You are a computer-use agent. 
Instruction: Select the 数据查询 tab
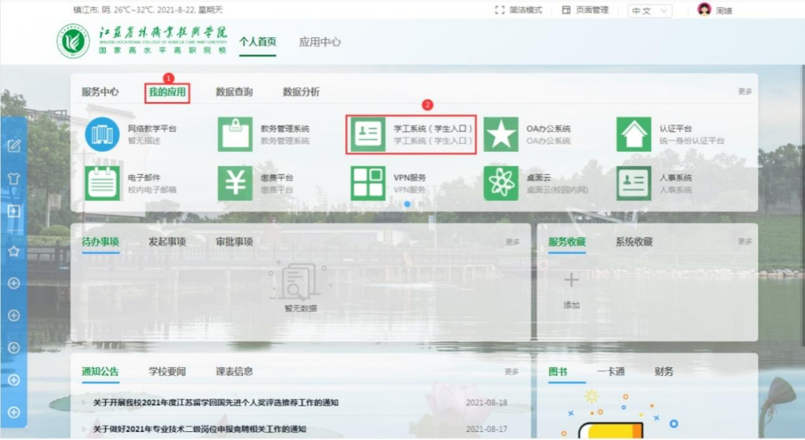(x=234, y=92)
